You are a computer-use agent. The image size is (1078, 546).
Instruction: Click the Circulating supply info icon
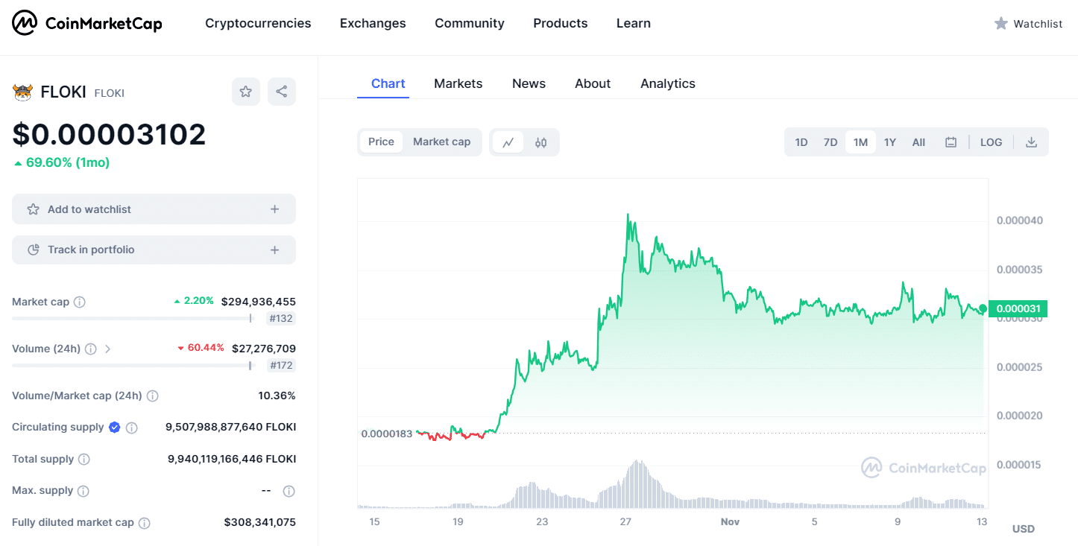[132, 428]
